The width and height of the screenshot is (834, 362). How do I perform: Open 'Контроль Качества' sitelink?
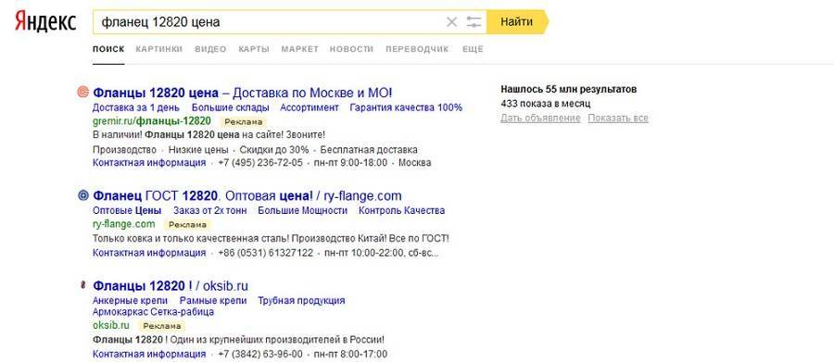tap(401, 210)
